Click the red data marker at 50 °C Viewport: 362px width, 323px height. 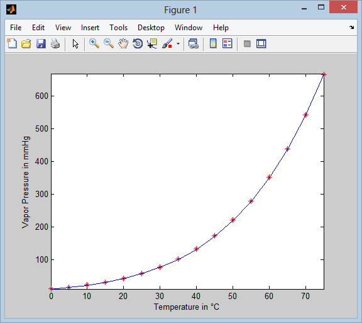click(x=233, y=220)
